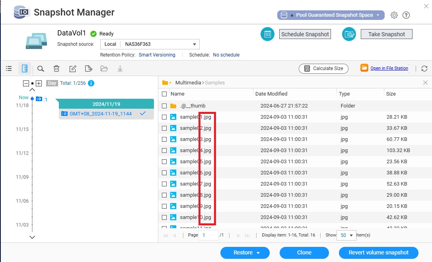Screen dimensions: 432x262
Task: Click the DataVol1 volume icon
Action: point(36,41)
